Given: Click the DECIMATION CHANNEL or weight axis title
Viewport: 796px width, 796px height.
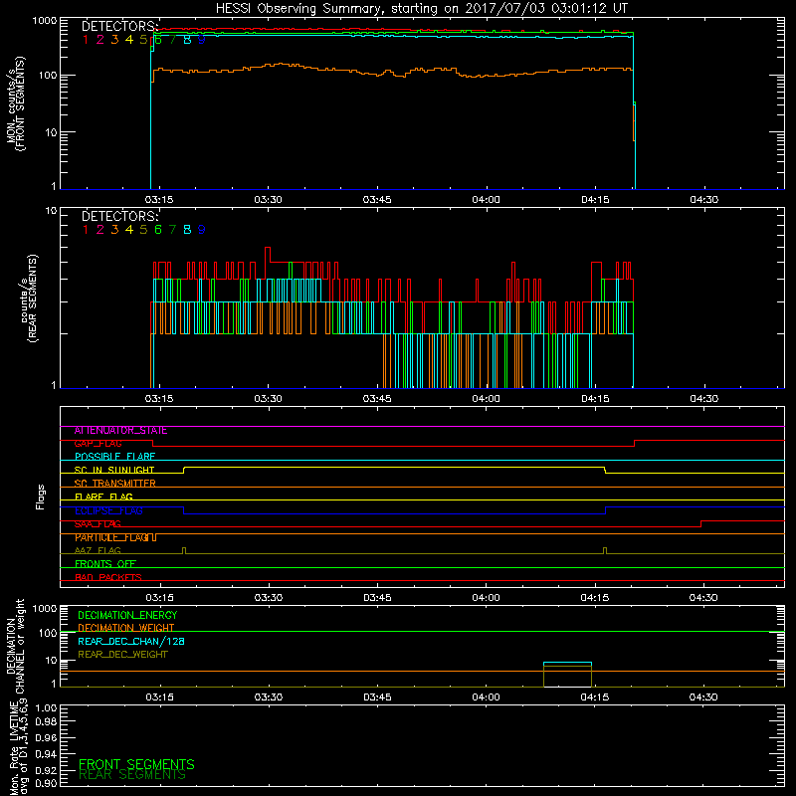Looking at the screenshot, I should [16, 646].
